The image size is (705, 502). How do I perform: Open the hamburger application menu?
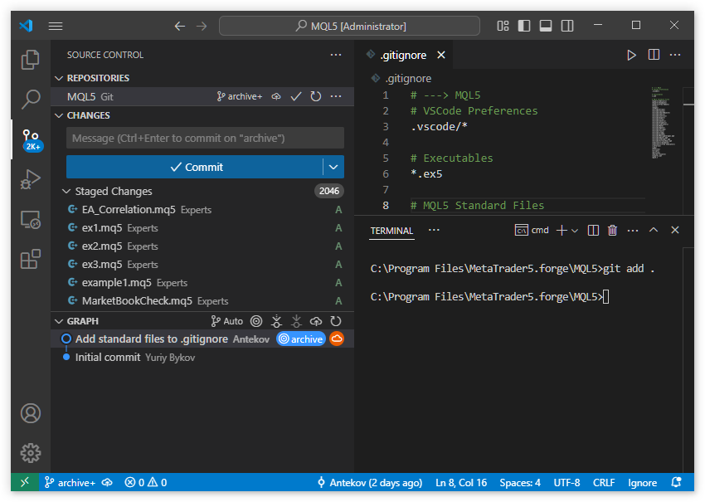coord(56,26)
